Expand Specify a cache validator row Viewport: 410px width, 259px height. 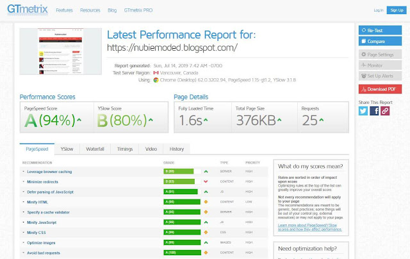coord(49,212)
